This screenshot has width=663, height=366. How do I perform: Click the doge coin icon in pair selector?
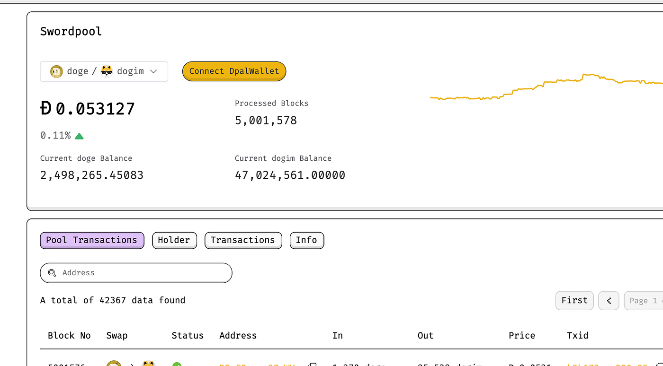pos(56,71)
